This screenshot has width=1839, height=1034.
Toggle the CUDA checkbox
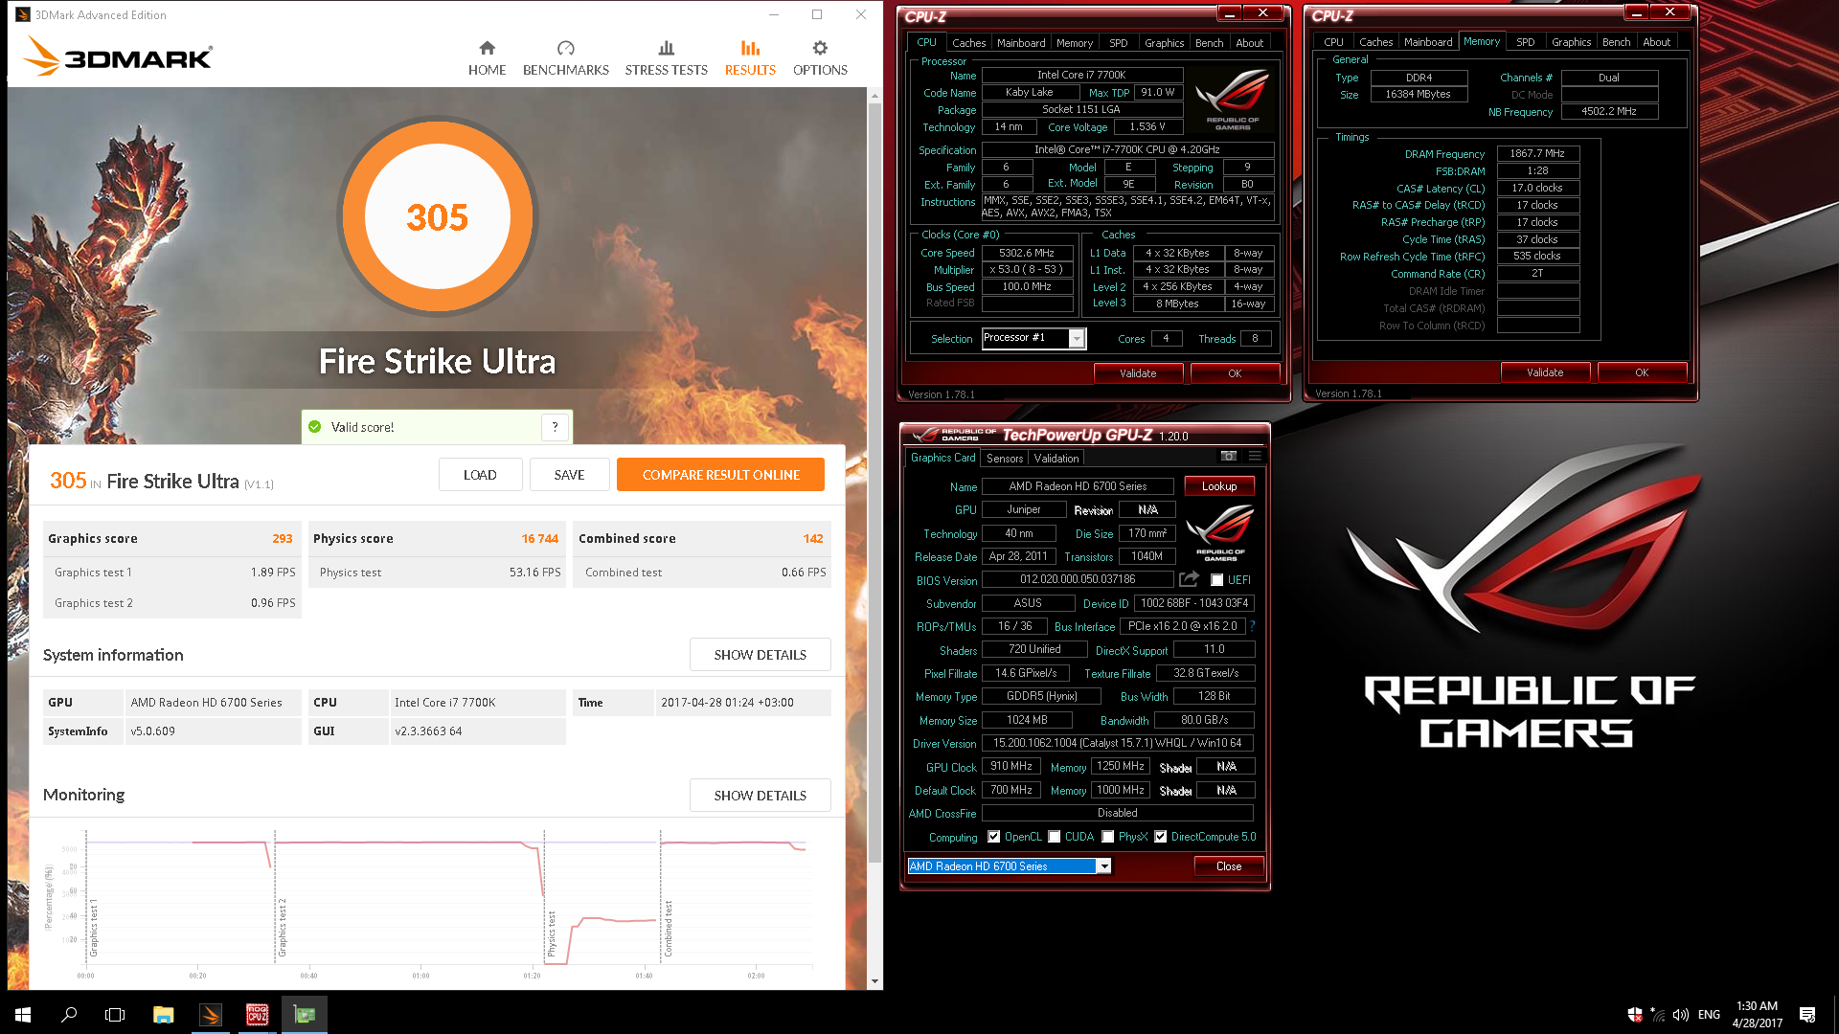tap(1054, 837)
